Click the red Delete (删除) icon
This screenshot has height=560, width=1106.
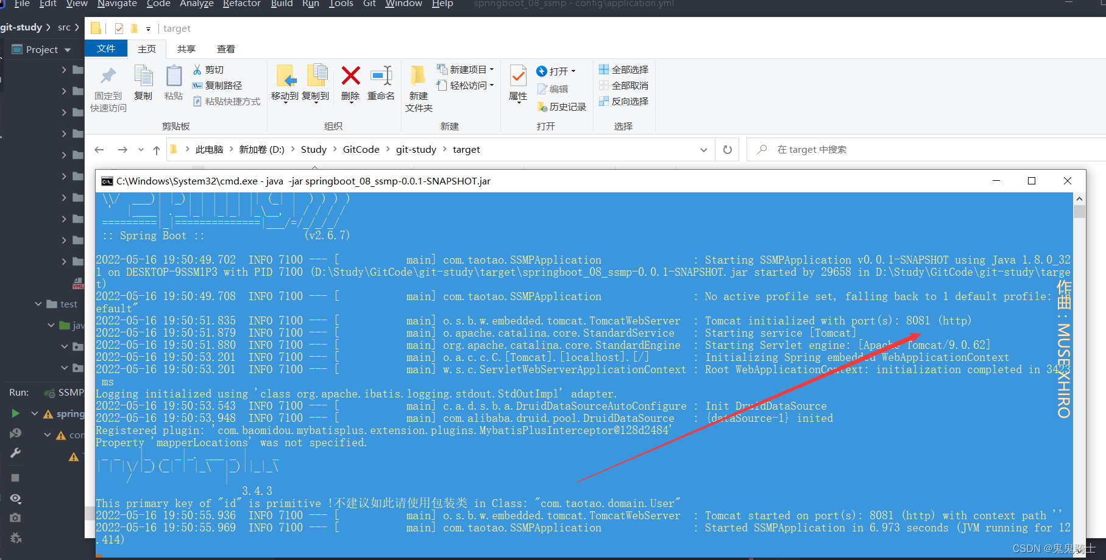pyautogui.click(x=351, y=76)
